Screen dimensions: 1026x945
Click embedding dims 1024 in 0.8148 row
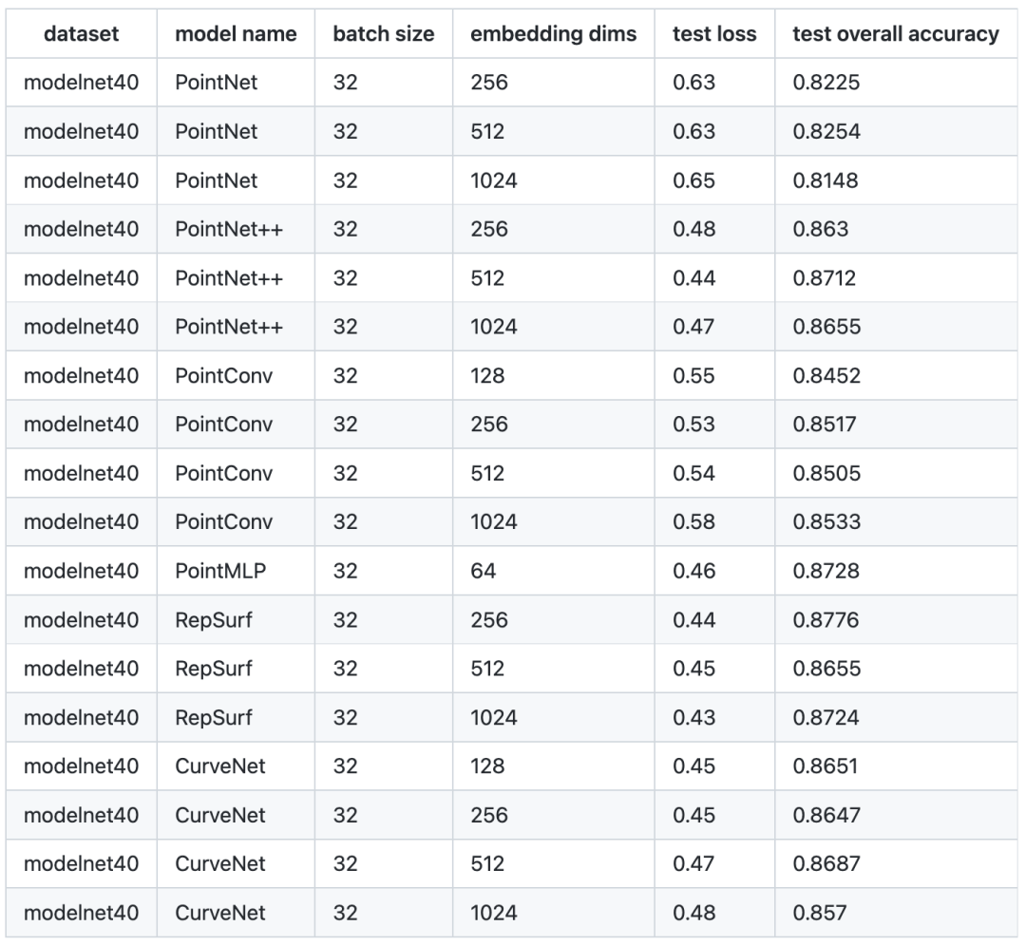[494, 180]
